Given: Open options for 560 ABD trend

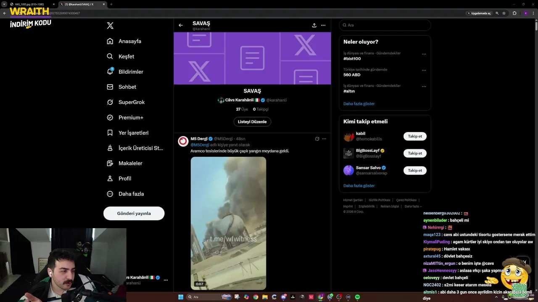Looking at the screenshot, I should (424, 70).
